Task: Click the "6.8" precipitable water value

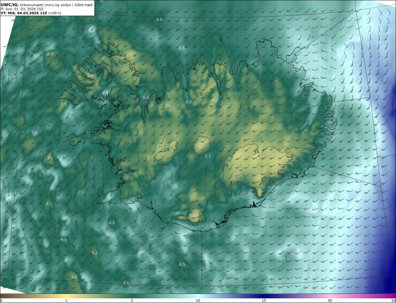Action: pyautogui.click(x=182, y=48)
